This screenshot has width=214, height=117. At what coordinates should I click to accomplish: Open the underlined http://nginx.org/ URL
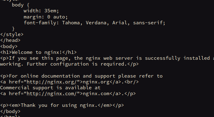coord(52,82)
